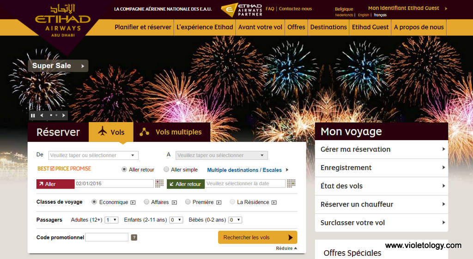Collapse the form with Réduire

tap(286, 248)
